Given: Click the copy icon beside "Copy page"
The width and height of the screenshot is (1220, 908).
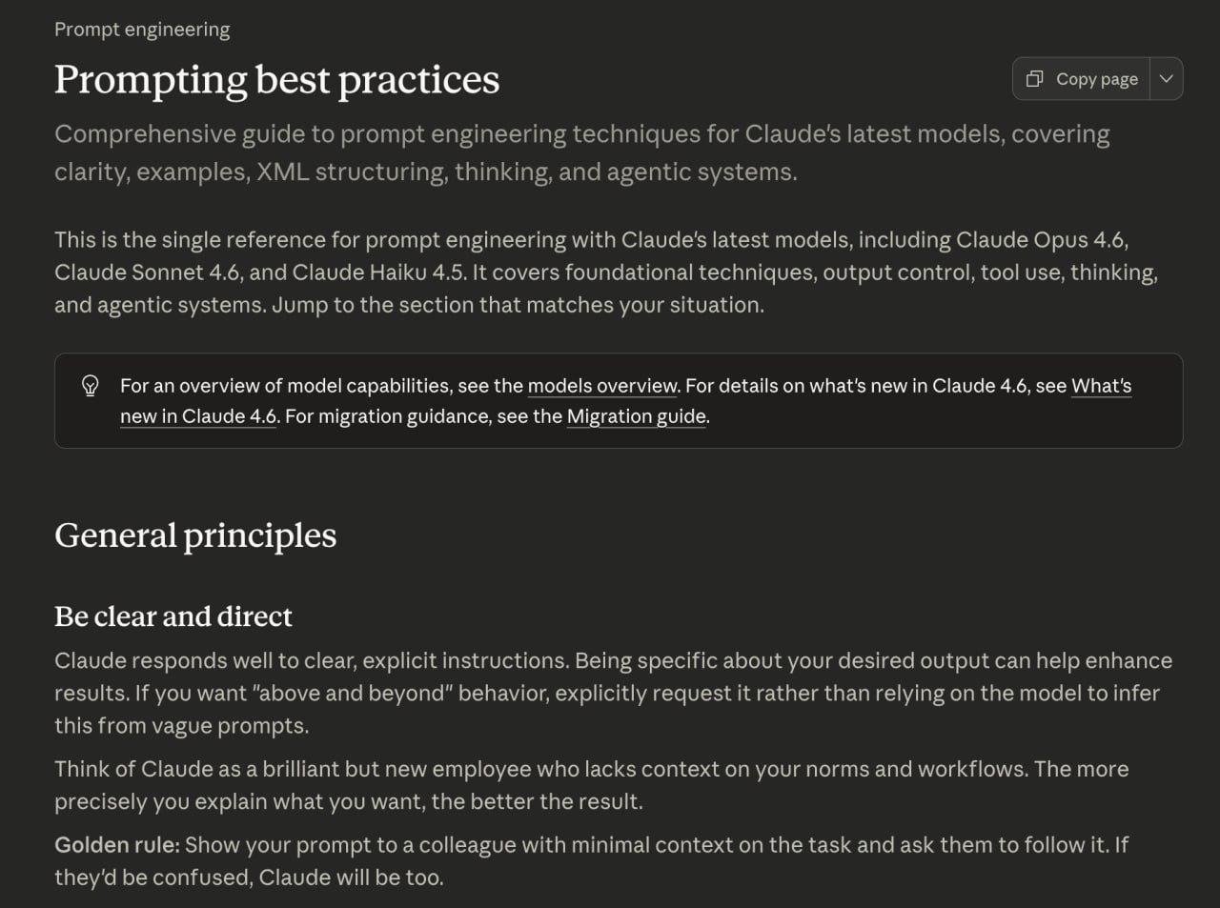Looking at the screenshot, I should pos(1034,79).
